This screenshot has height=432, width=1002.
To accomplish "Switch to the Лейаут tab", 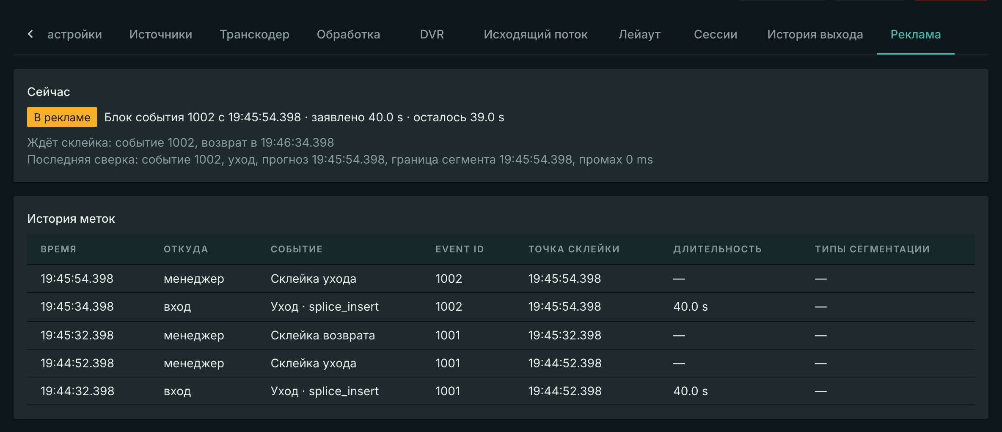I will coord(639,34).
